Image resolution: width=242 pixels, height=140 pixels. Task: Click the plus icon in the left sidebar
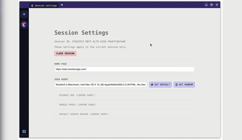pos(24,14)
